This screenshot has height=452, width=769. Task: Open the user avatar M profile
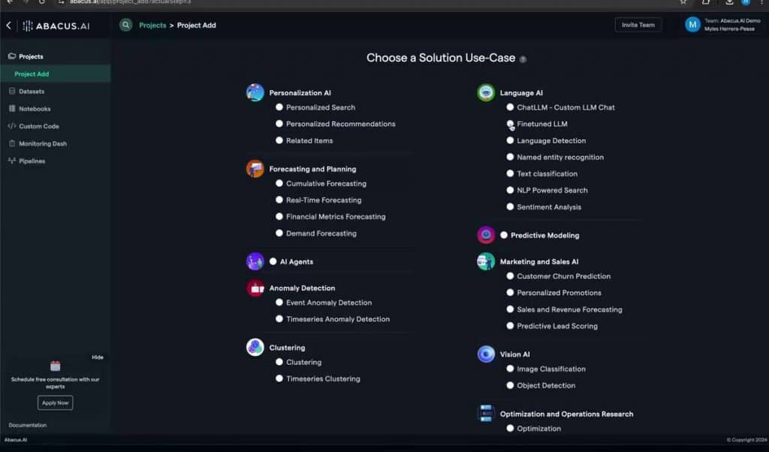click(692, 25)
